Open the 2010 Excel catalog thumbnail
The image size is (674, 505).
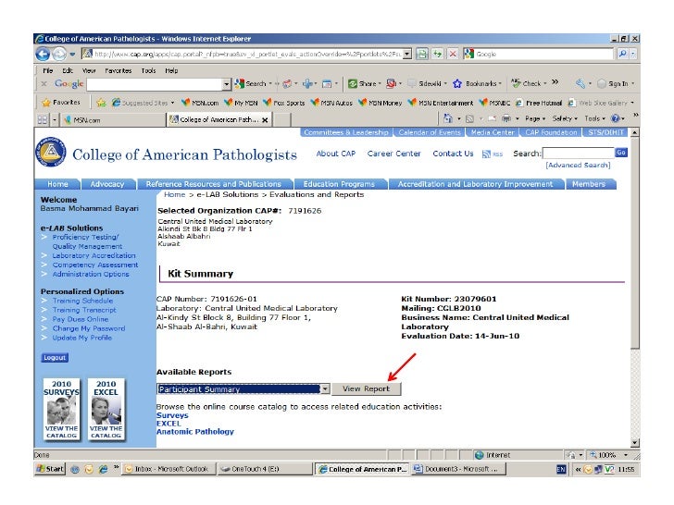pyautogui.click(x=106, y=409)
